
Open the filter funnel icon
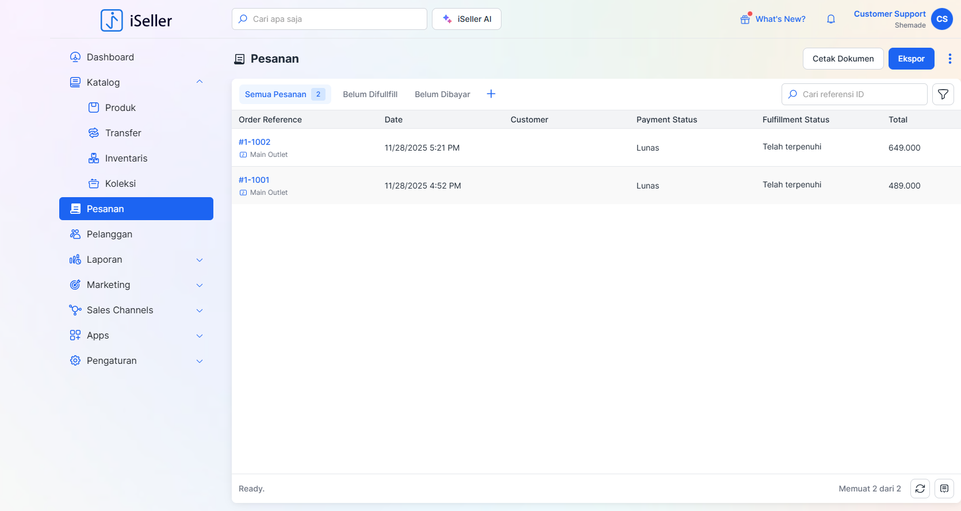point(943,94)
